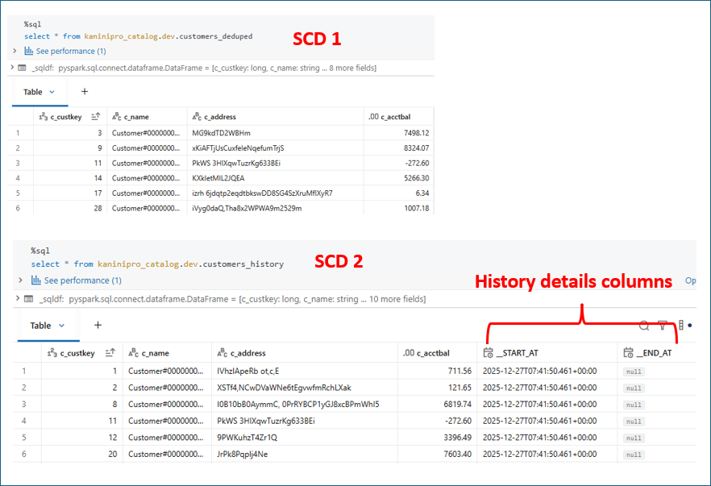711x486 pixels.
Task: Click filter icon in history table toolbar
Action: (662, 326)
